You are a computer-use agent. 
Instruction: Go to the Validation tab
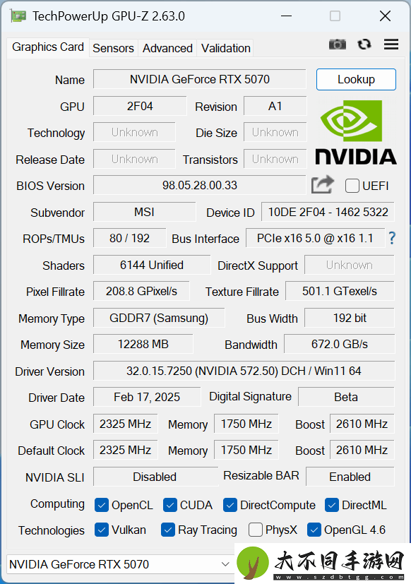point(225,48)
